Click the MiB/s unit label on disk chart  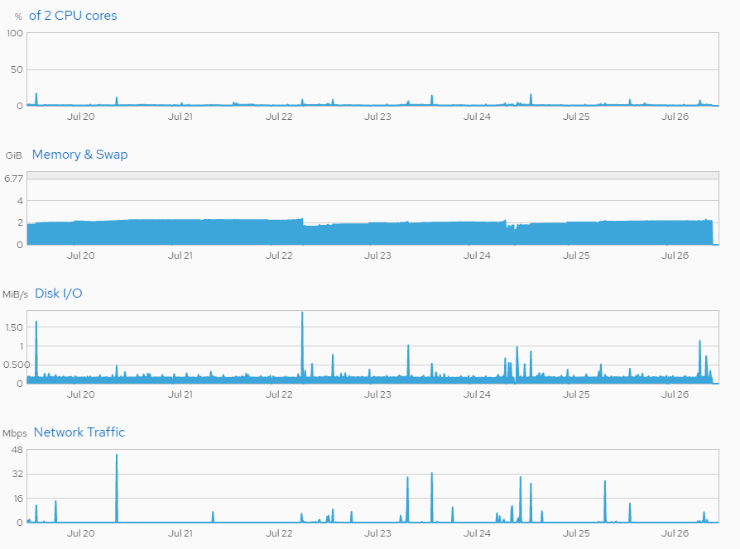(17, 294)
